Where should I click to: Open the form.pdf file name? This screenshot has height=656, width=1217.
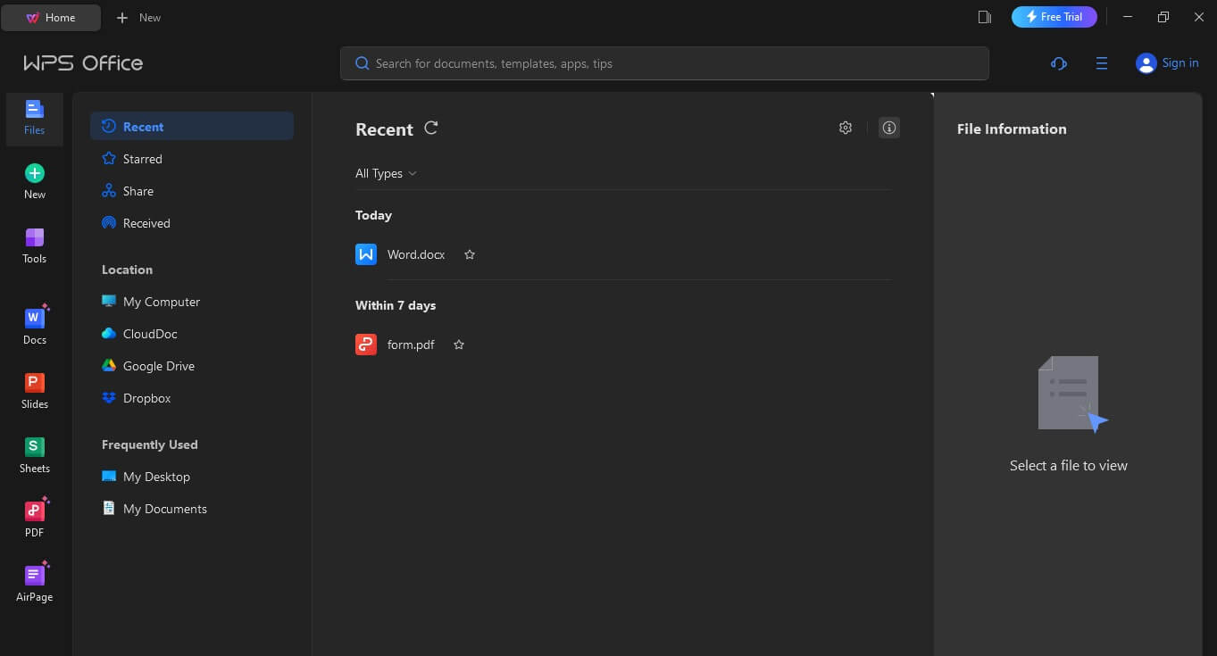coord(411,345)
